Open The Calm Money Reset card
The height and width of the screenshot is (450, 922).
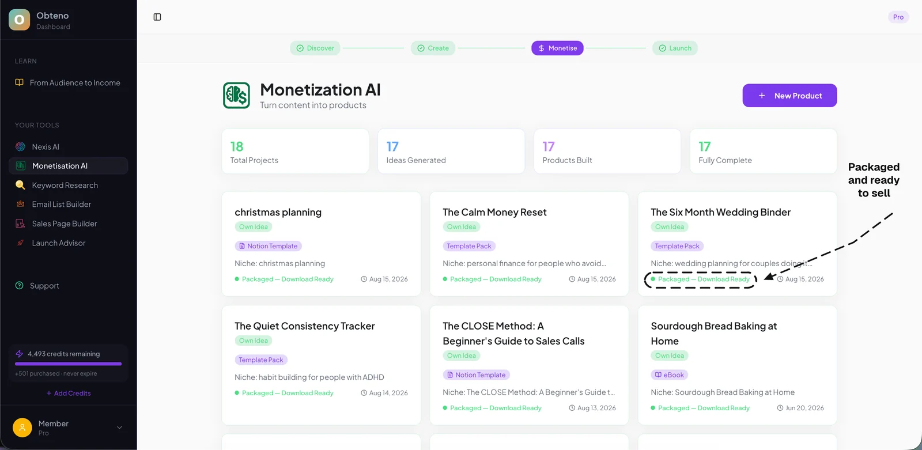pyautogui.click(x=529, y=244)
